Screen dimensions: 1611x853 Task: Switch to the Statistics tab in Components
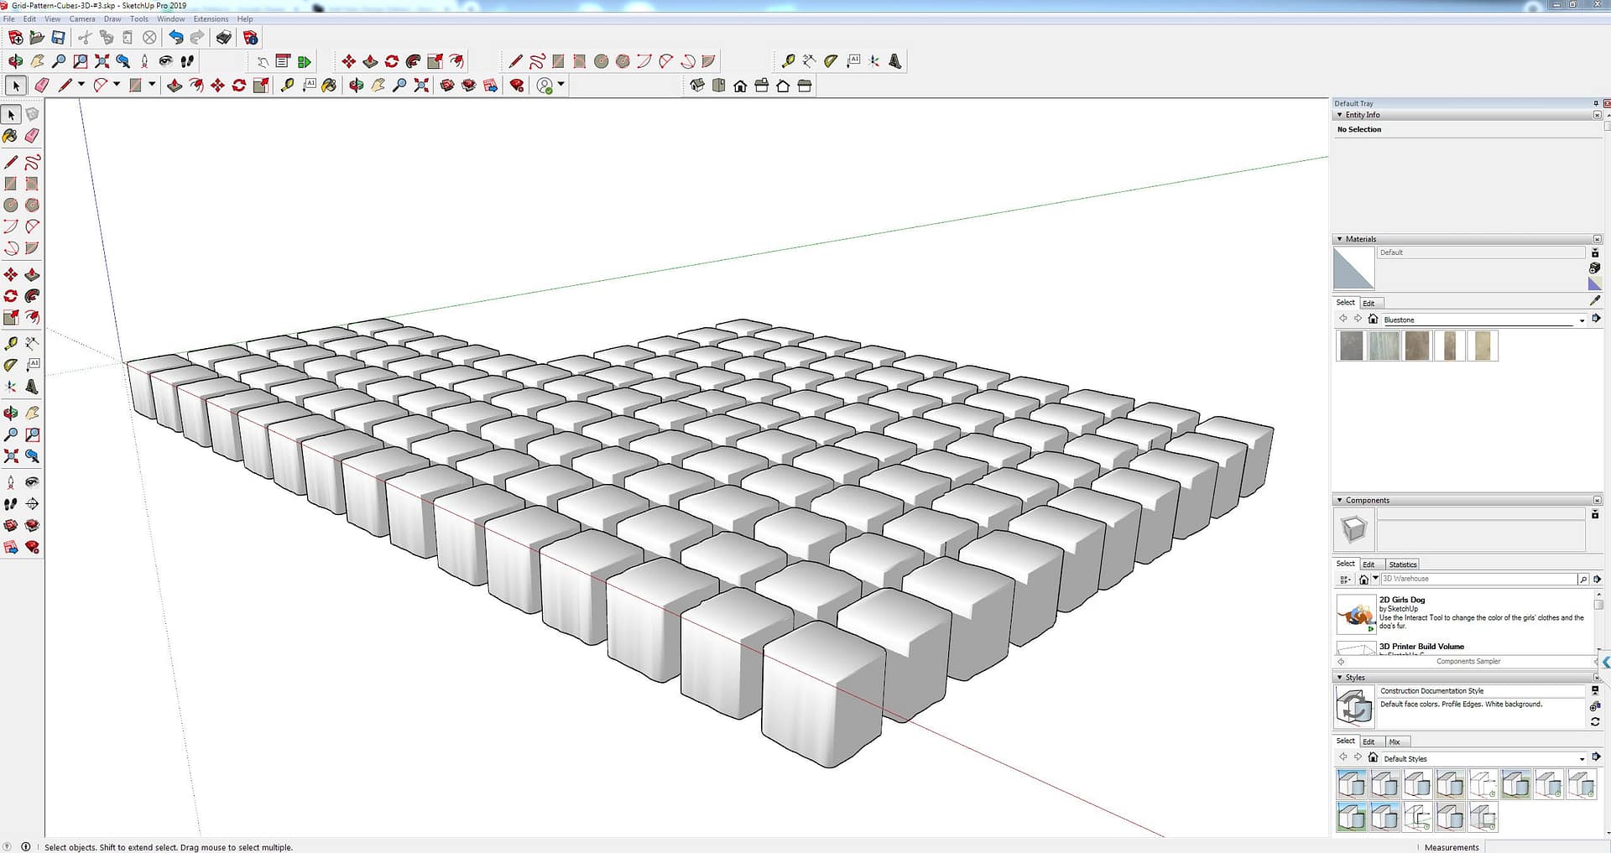(x=1402, y=564)
